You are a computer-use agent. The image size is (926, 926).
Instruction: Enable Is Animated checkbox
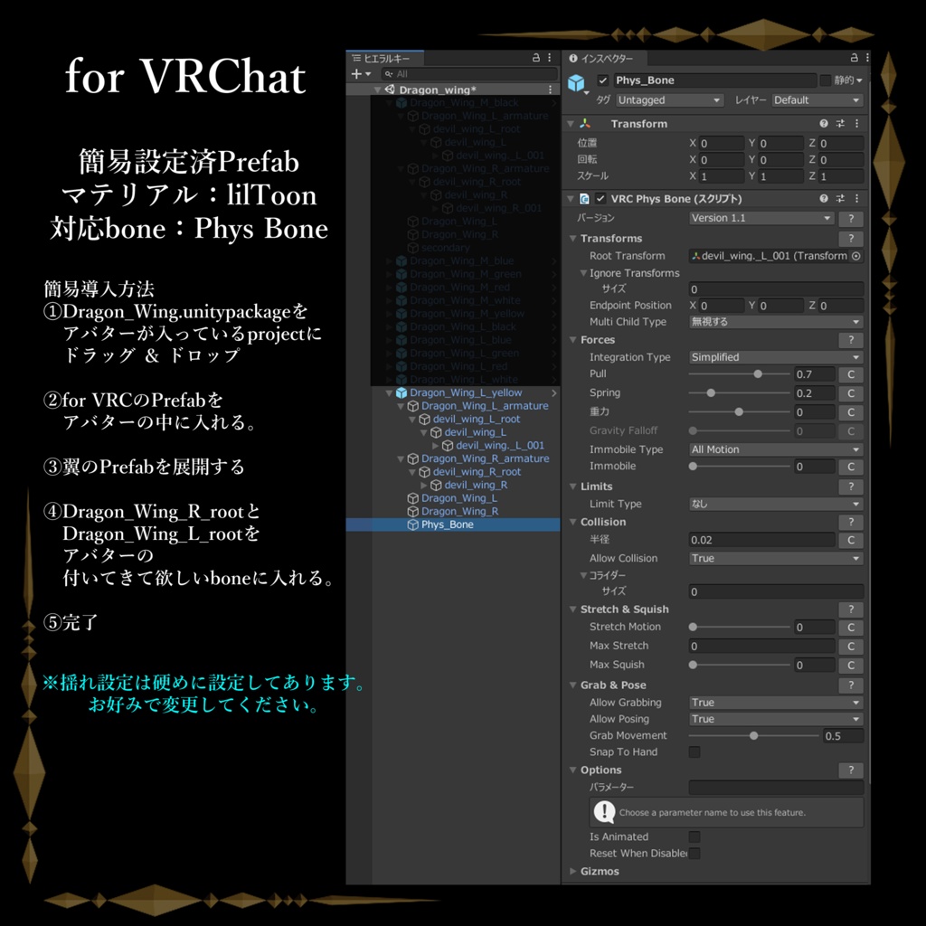(x=694, y=836)
